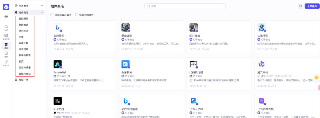Screen dimensions: 320x118
Task: Select the 金融与商业 category
Action: click(25, 74)
